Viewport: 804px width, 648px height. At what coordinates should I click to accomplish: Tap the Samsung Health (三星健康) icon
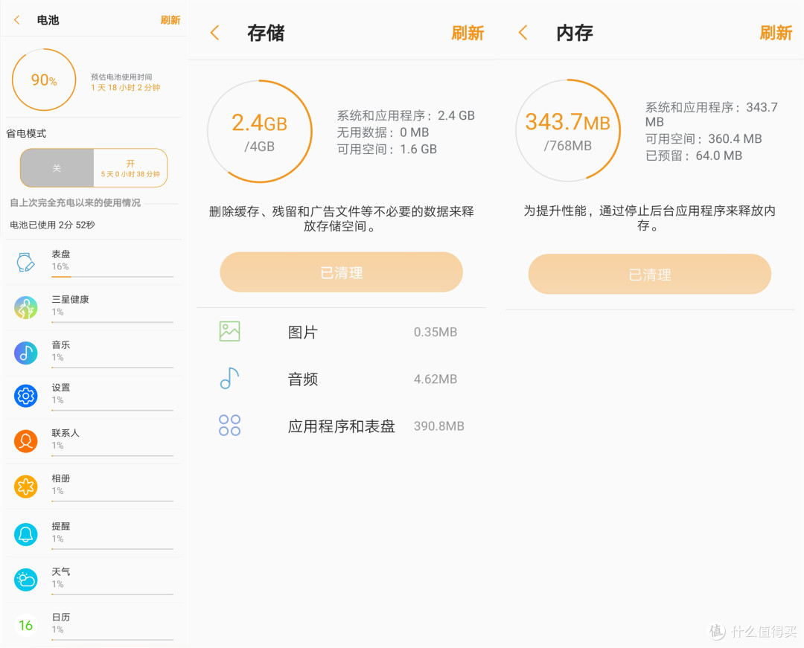coord(25,307)
